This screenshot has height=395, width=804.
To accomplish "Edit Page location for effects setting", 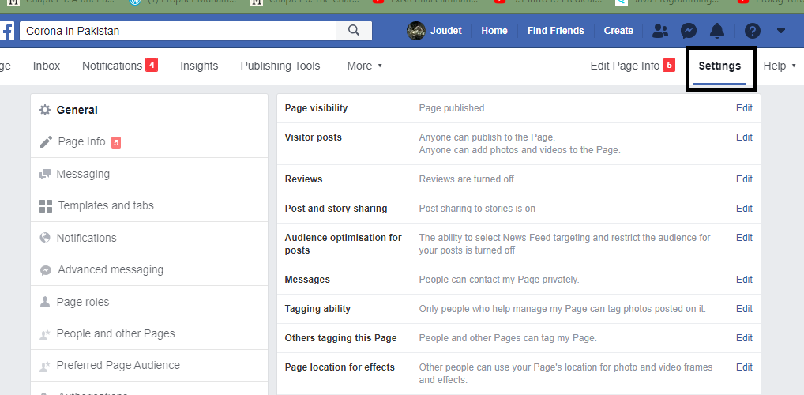I will [745, 367].
